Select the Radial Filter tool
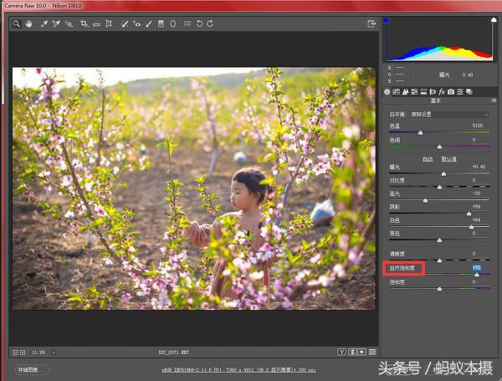 coord(173,23)
